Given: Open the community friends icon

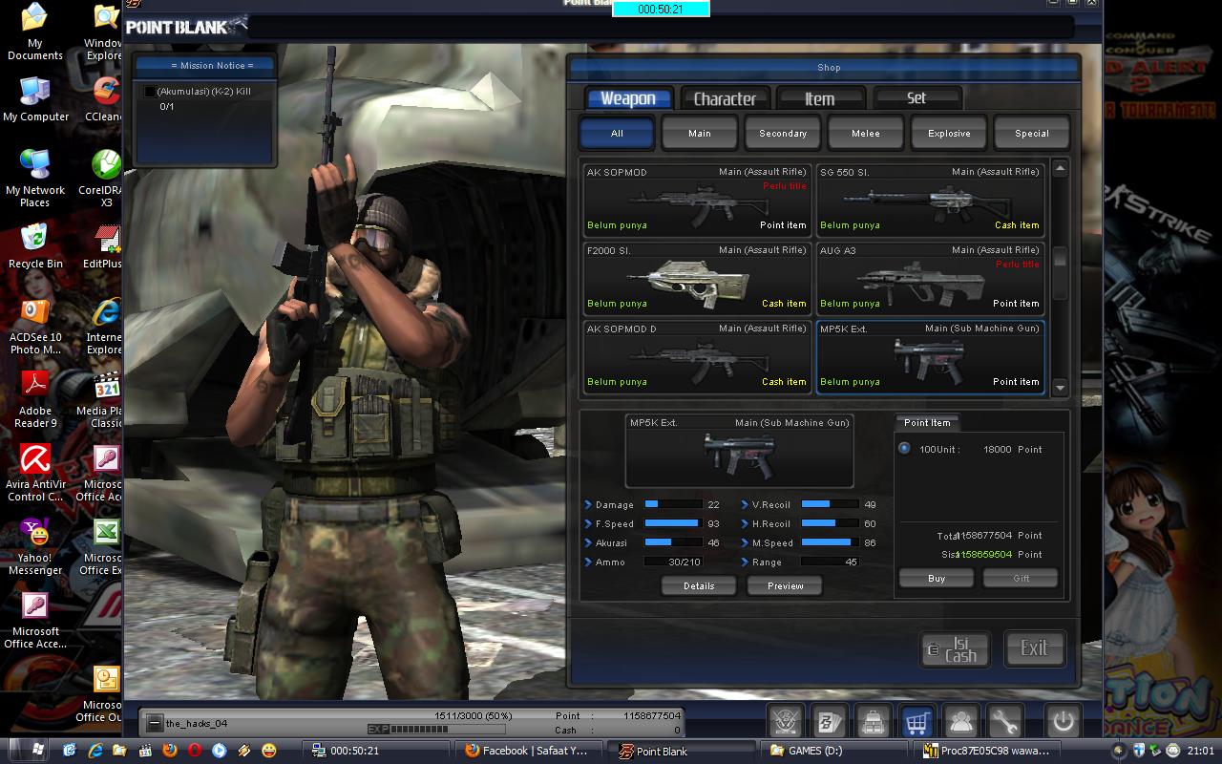Looking at the screenshot, I should pos(961,722).
